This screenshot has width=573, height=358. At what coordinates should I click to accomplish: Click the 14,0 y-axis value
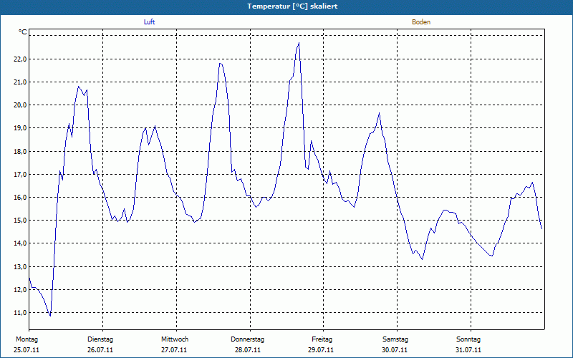click(20, 243)
